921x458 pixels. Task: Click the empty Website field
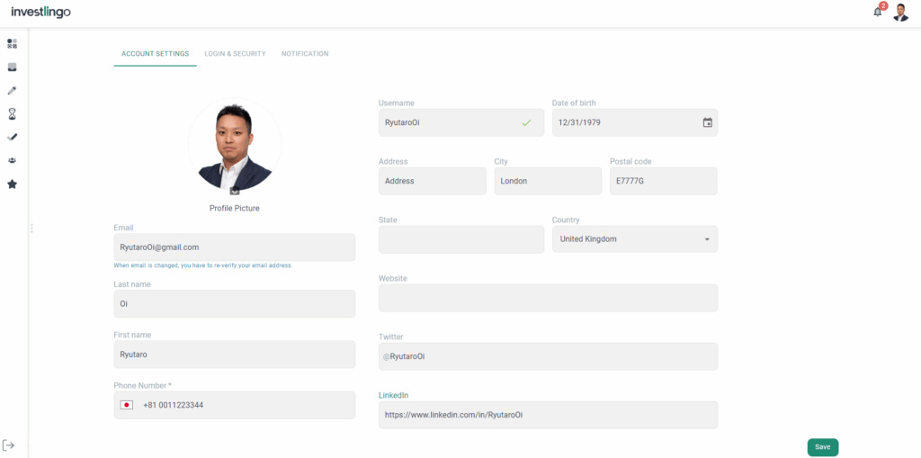point(548,298)
